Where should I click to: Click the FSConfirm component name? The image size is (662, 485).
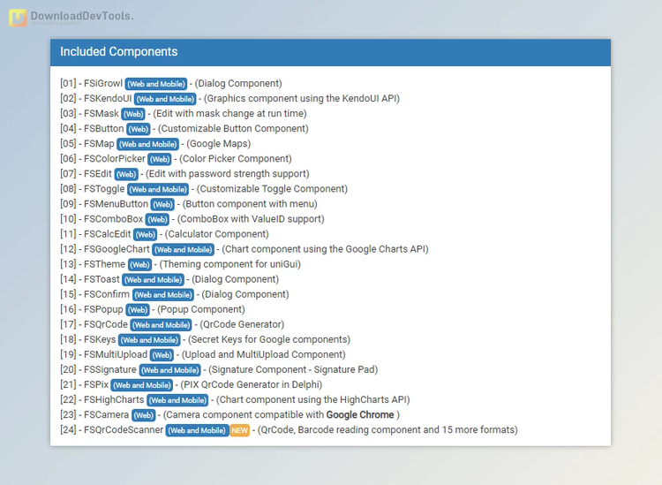[107, 294]
